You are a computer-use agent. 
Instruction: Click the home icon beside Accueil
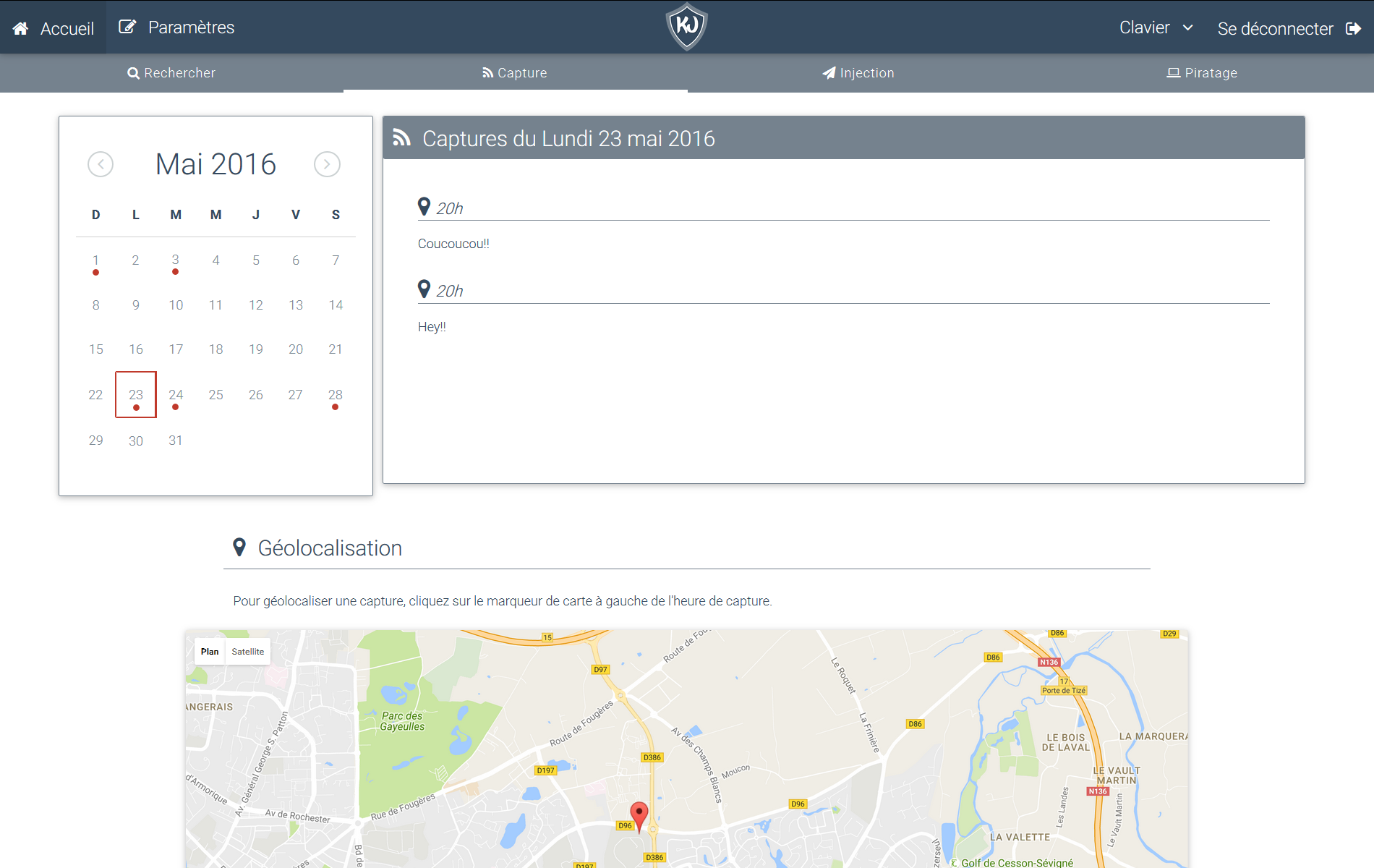20,28
